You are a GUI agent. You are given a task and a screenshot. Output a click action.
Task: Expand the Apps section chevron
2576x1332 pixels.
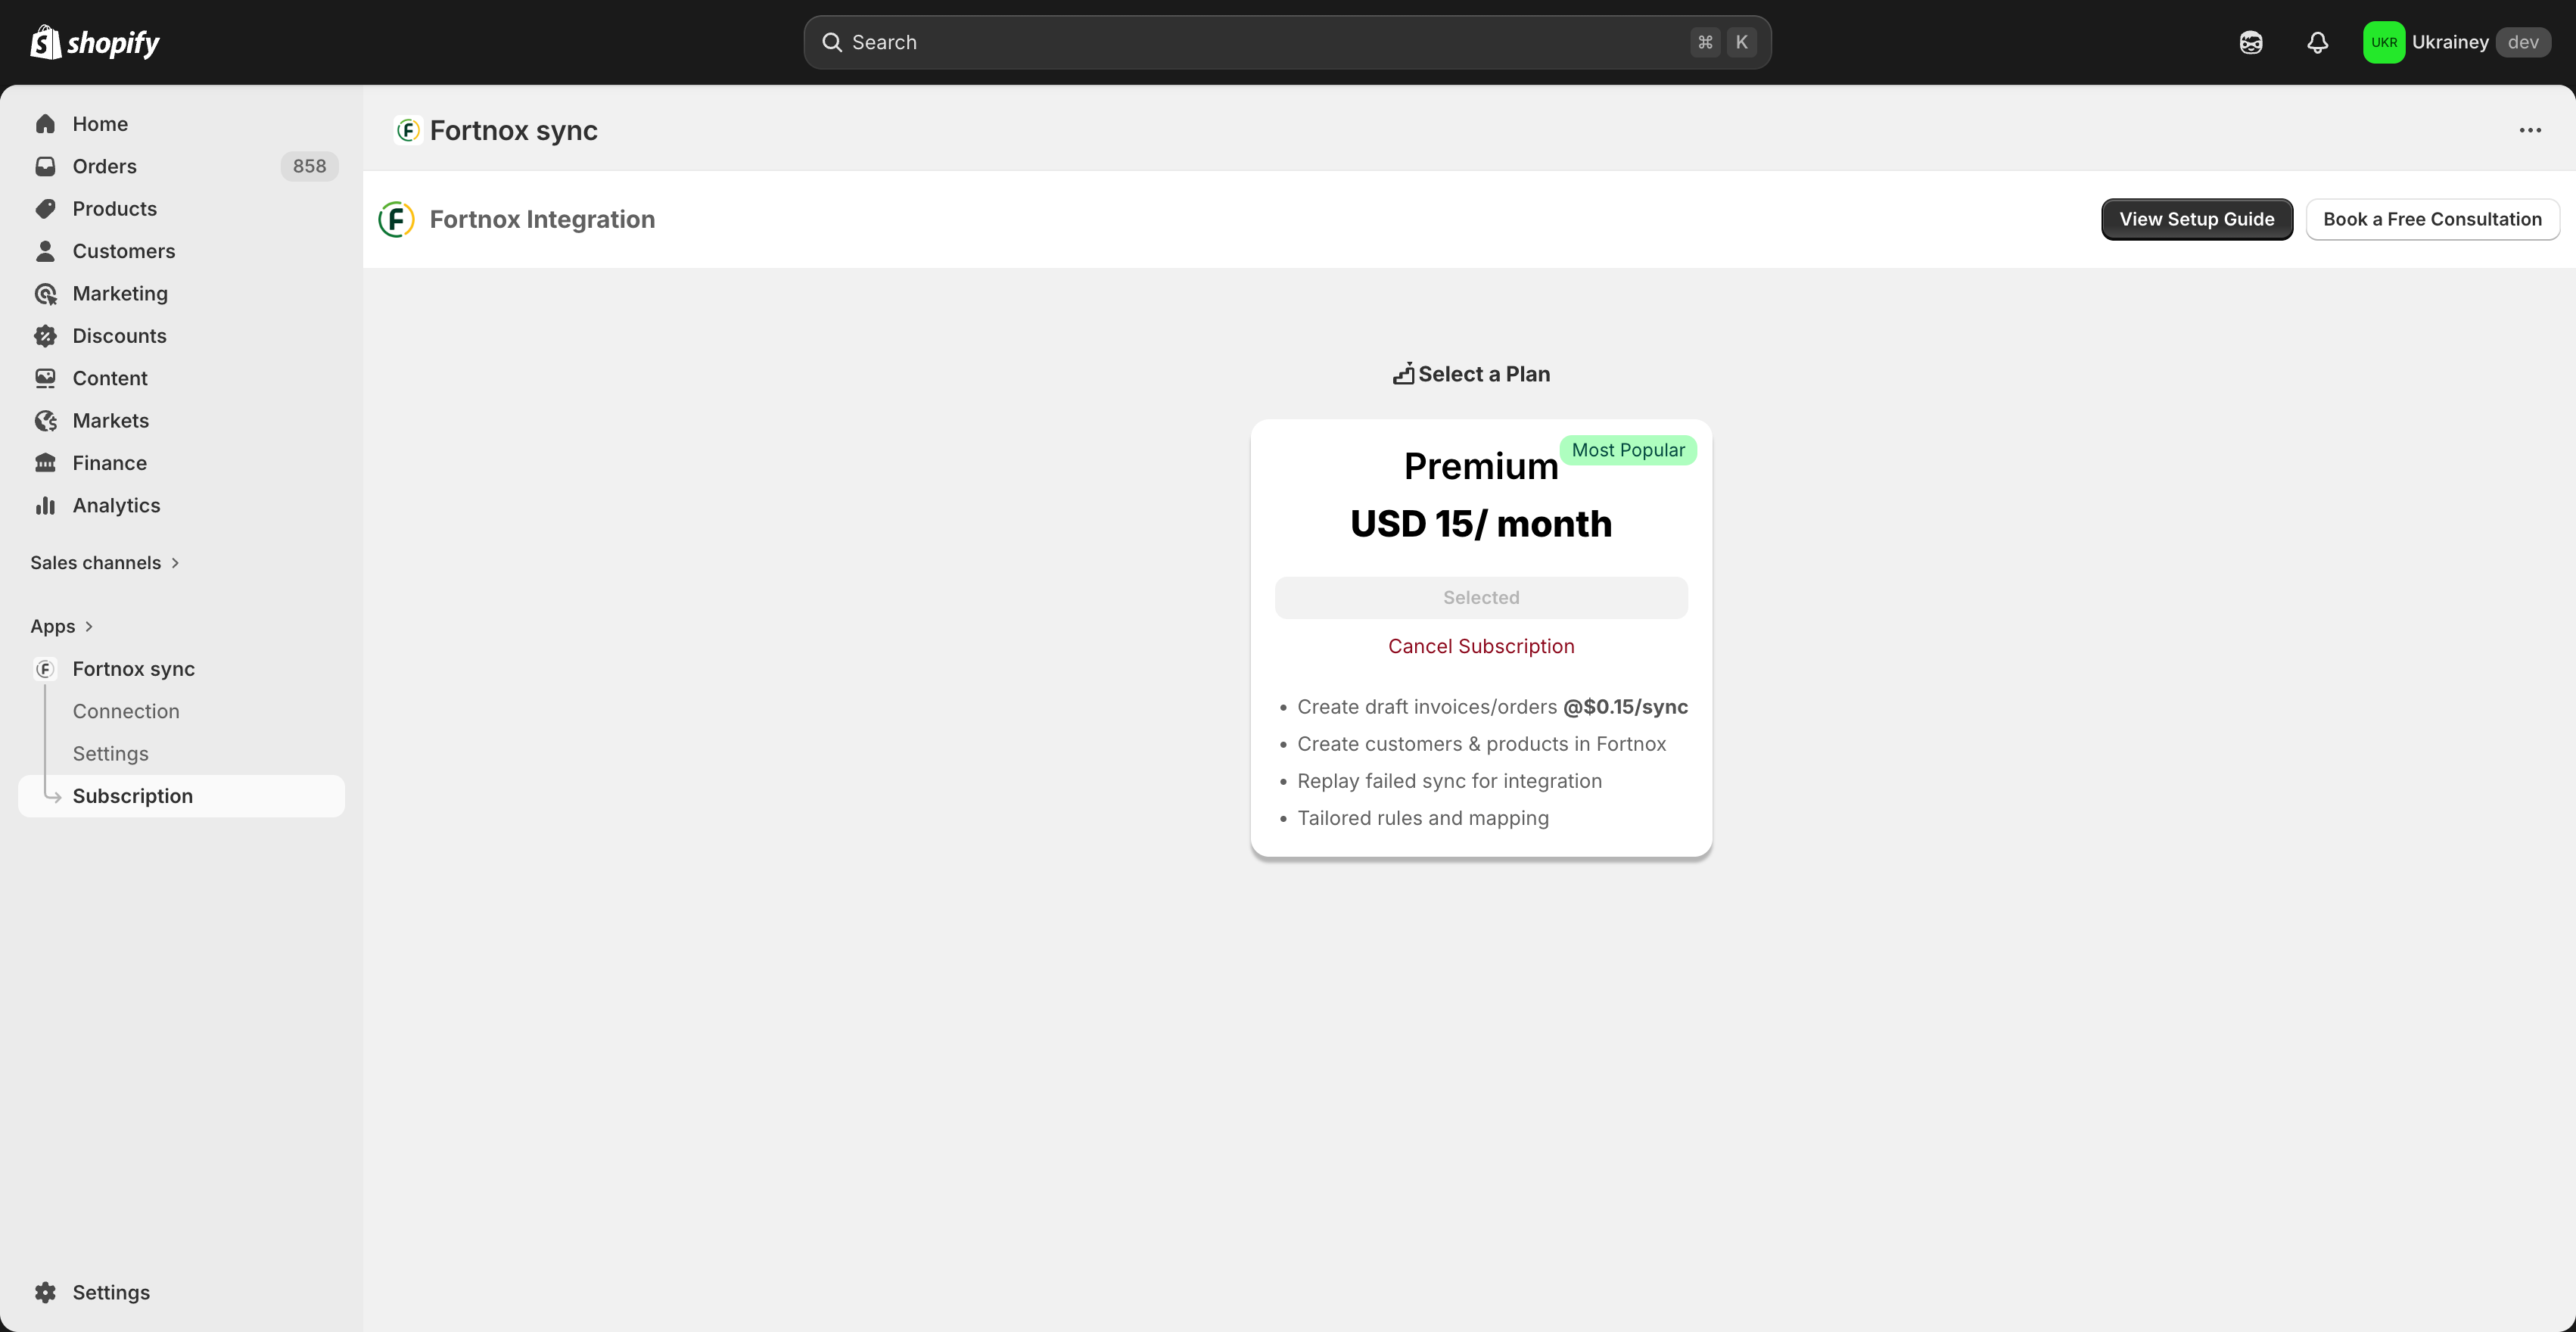click(88, 626)
